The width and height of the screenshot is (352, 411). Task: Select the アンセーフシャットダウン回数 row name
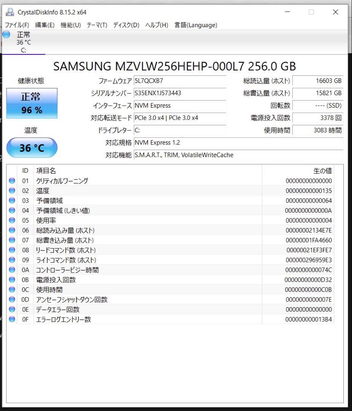(72, 299)
